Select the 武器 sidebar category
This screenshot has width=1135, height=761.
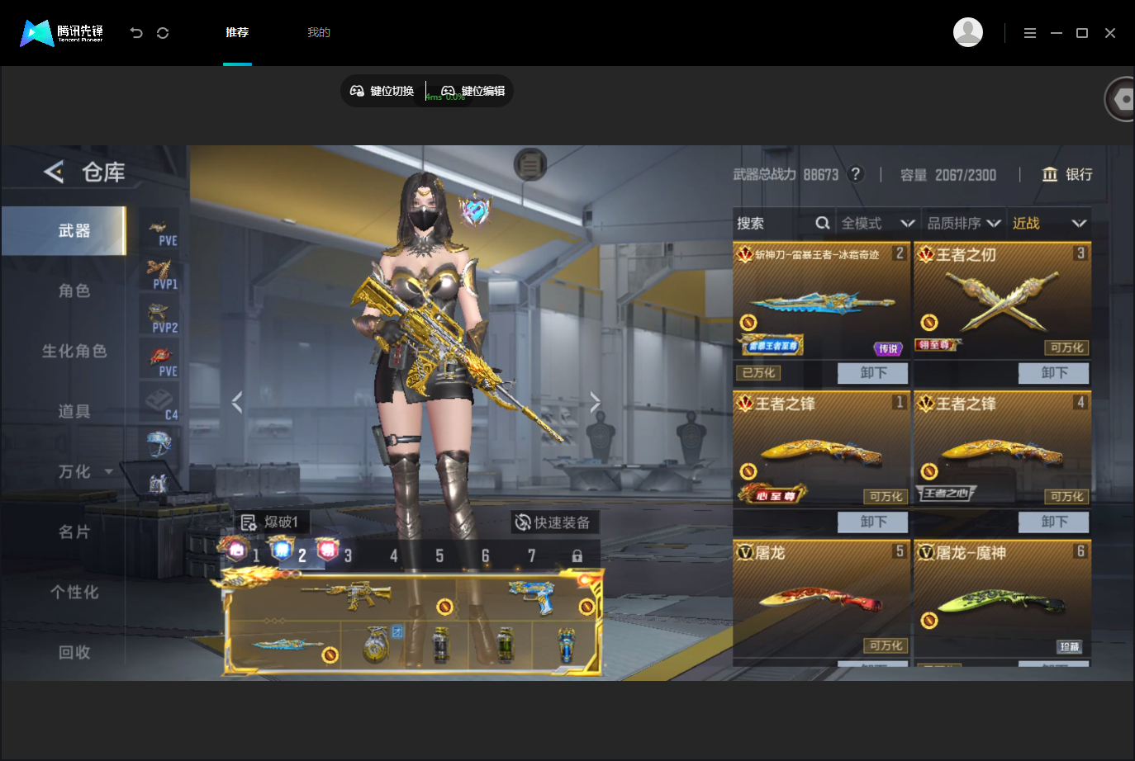click(x=64, y=230)
